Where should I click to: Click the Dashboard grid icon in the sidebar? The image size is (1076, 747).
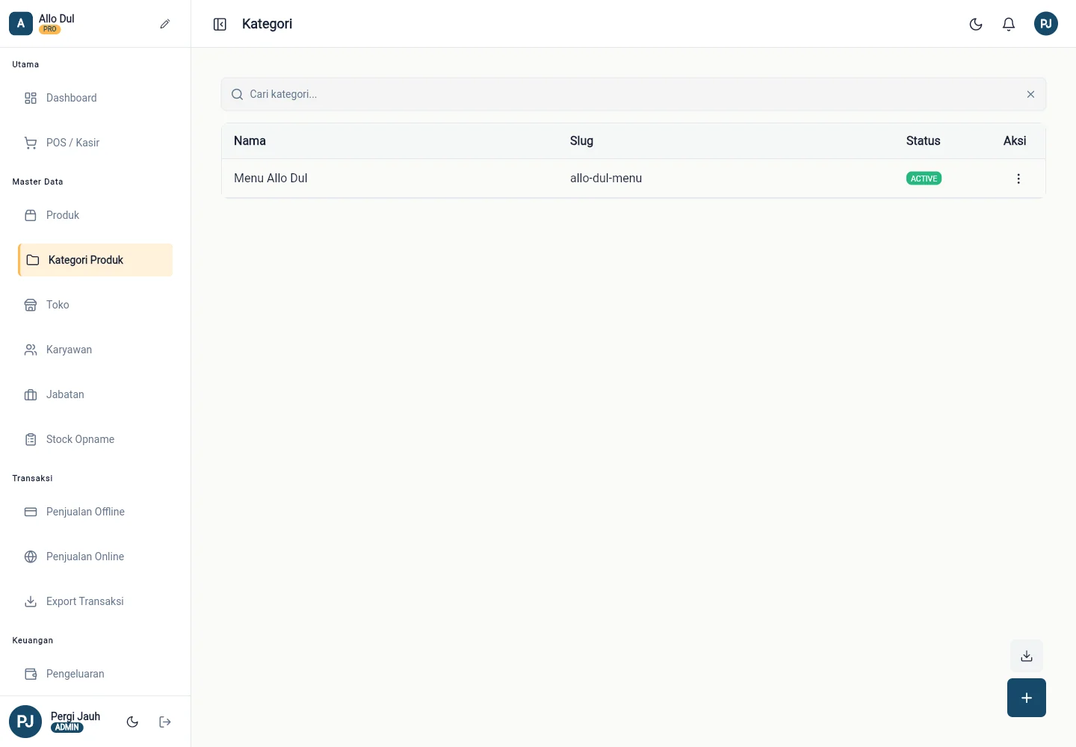pos(31,98)
